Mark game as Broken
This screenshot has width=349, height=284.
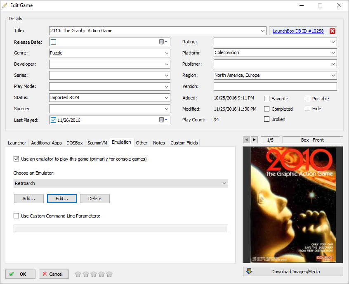(x=266, y=119)
